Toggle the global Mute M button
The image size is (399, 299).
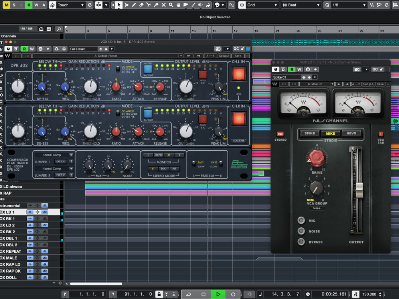pyautogui.click(x=6, y=5)
